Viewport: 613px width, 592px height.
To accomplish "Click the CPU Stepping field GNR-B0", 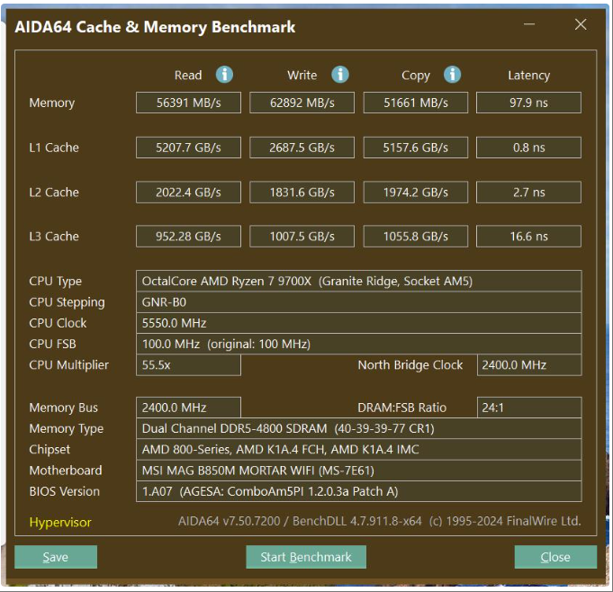I will (359, 302).
